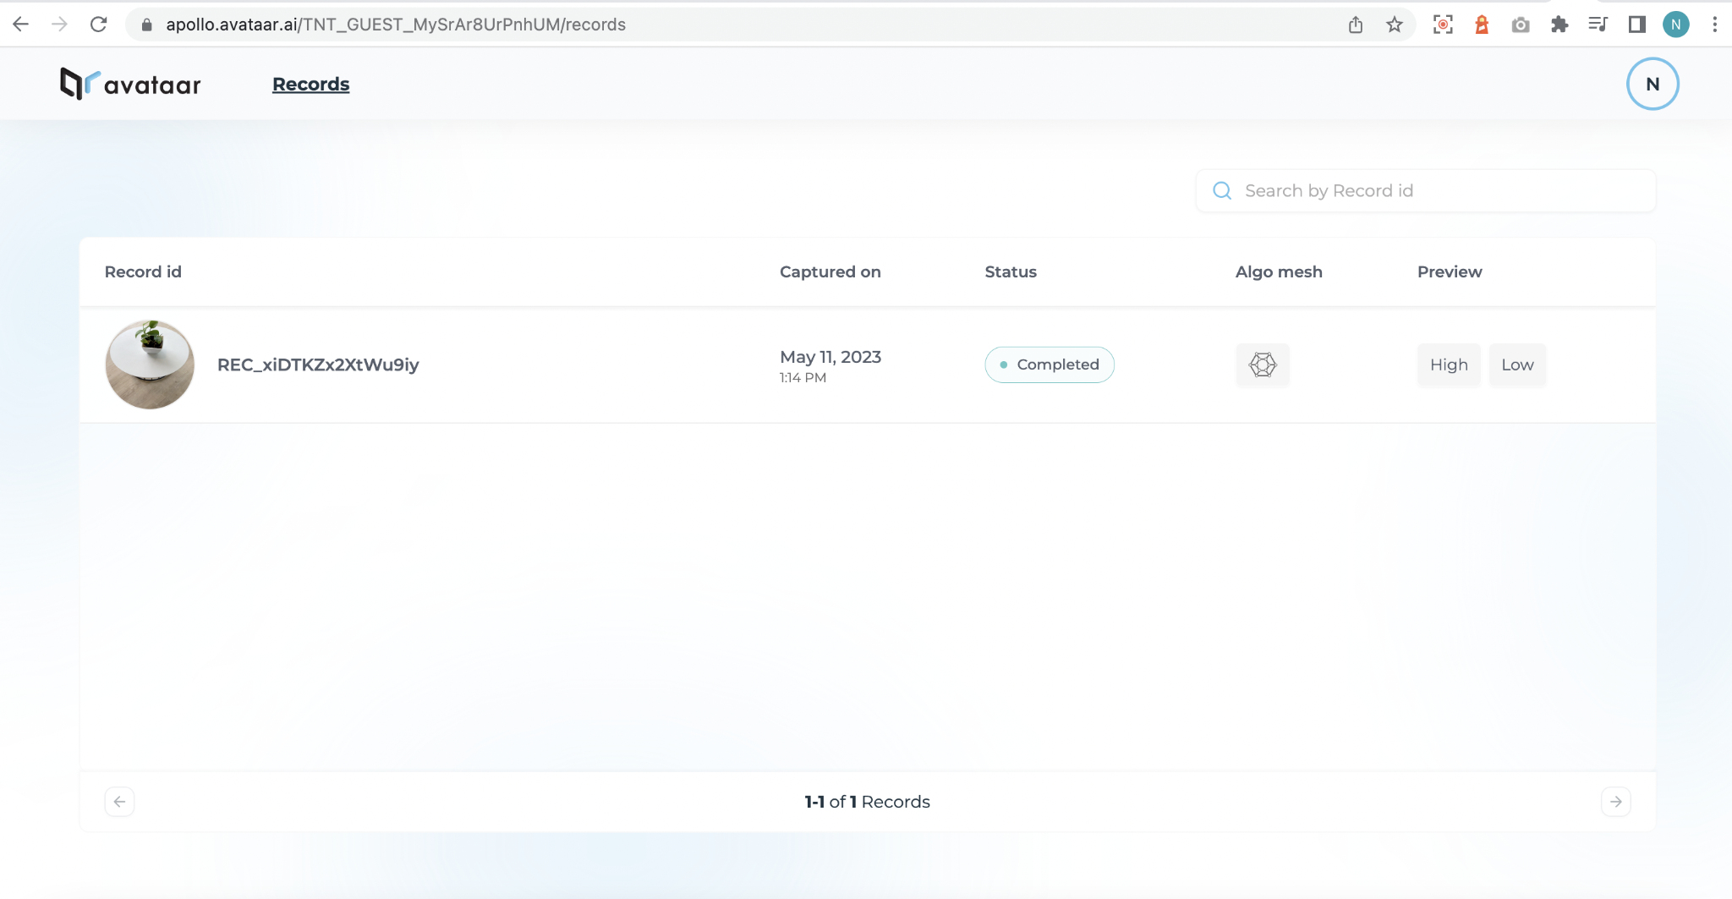Focus the Search by Record id field
Viewport: 1732px width, 899px height.
pos(1426,191)
